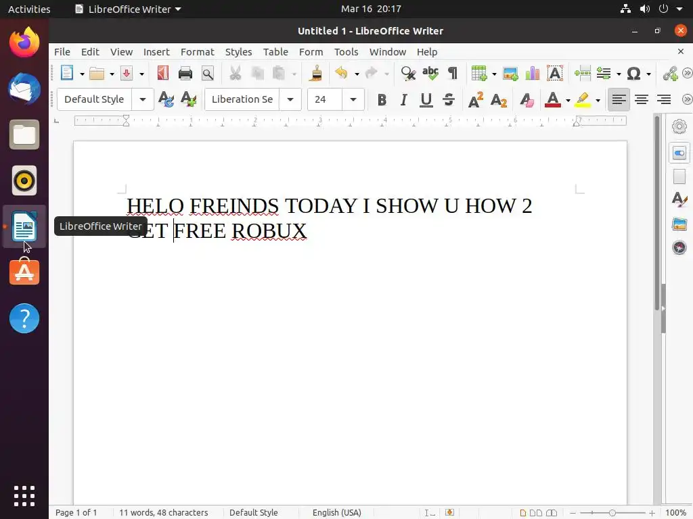
Task: Open the Styles menu
Action: [239, 52]
